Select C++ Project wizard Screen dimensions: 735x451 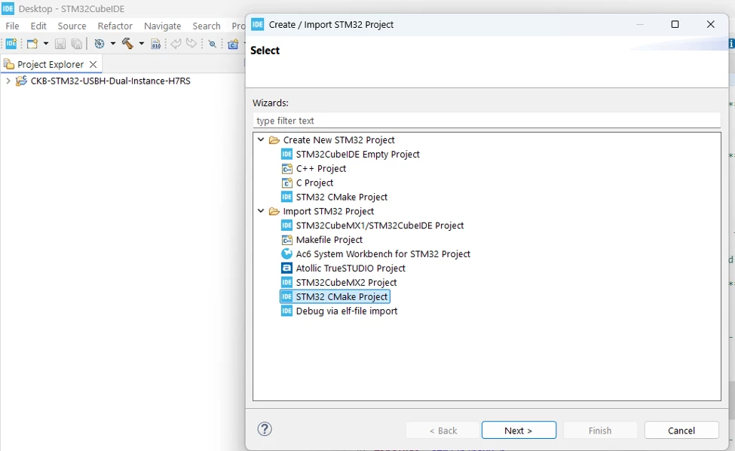click(x=320, y=168)
